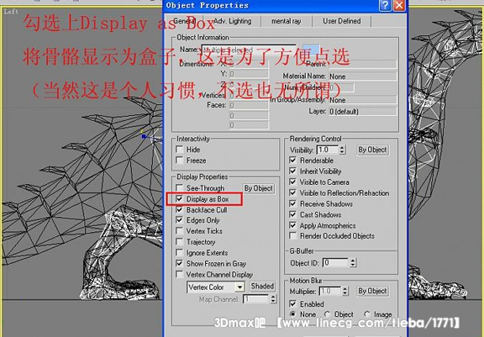Click the Map Channel spinner arrows
Screen dimensions: 484x337
click(x=273, y=298)
